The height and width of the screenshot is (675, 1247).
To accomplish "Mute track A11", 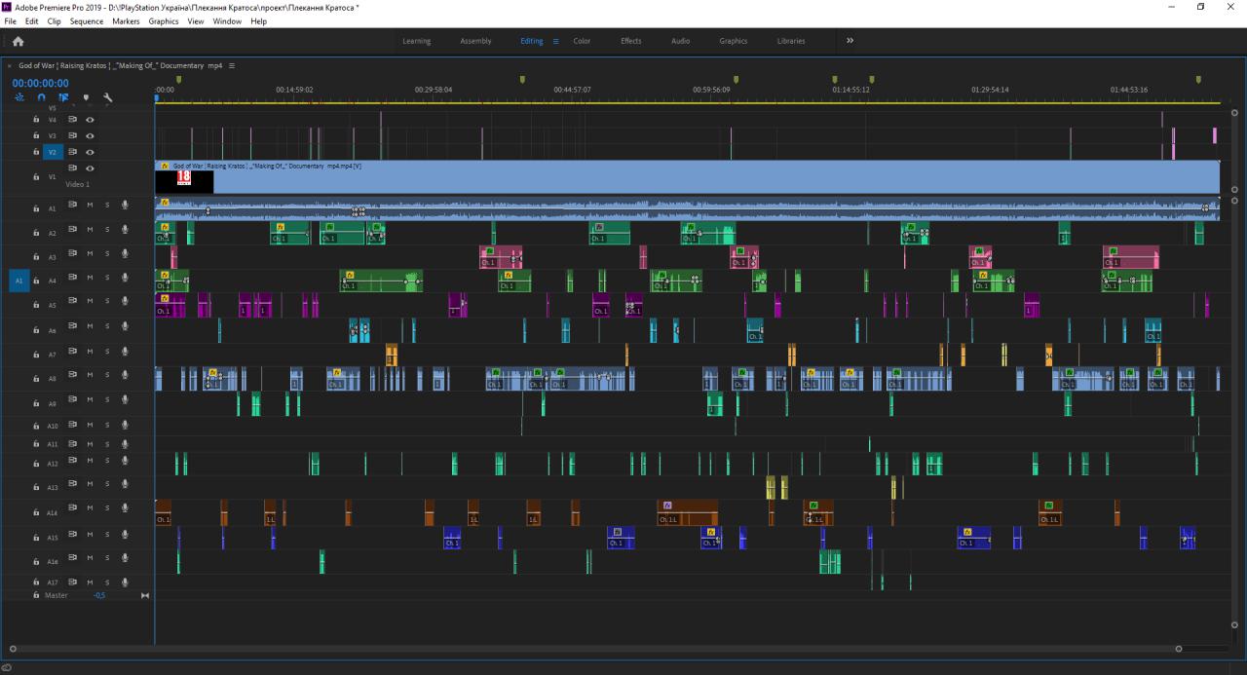I will pos(90,442).
